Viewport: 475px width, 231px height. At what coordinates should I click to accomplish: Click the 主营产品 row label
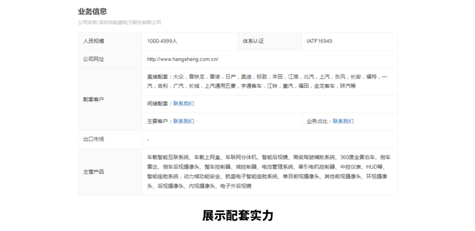coord(93,172)
